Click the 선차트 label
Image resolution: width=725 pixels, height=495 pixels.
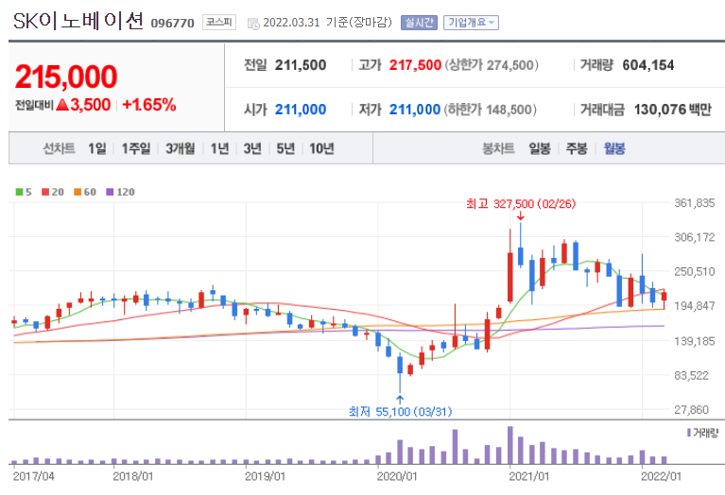59,149
